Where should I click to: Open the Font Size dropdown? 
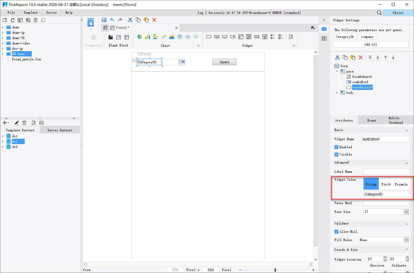(406, 212)
